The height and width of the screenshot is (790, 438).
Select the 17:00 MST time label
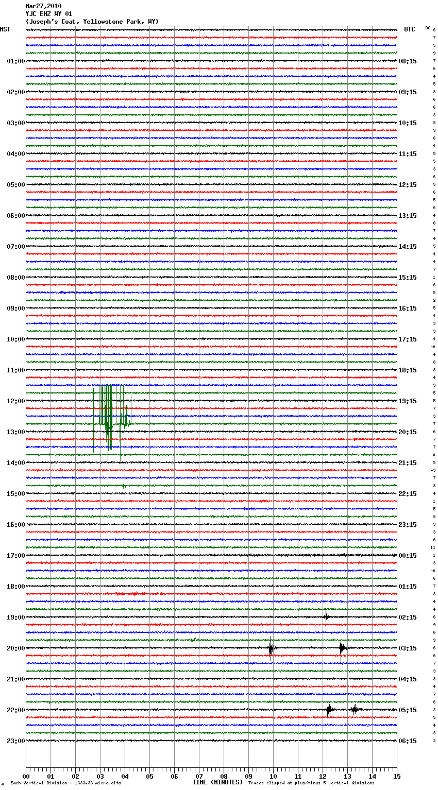[16, 556]
